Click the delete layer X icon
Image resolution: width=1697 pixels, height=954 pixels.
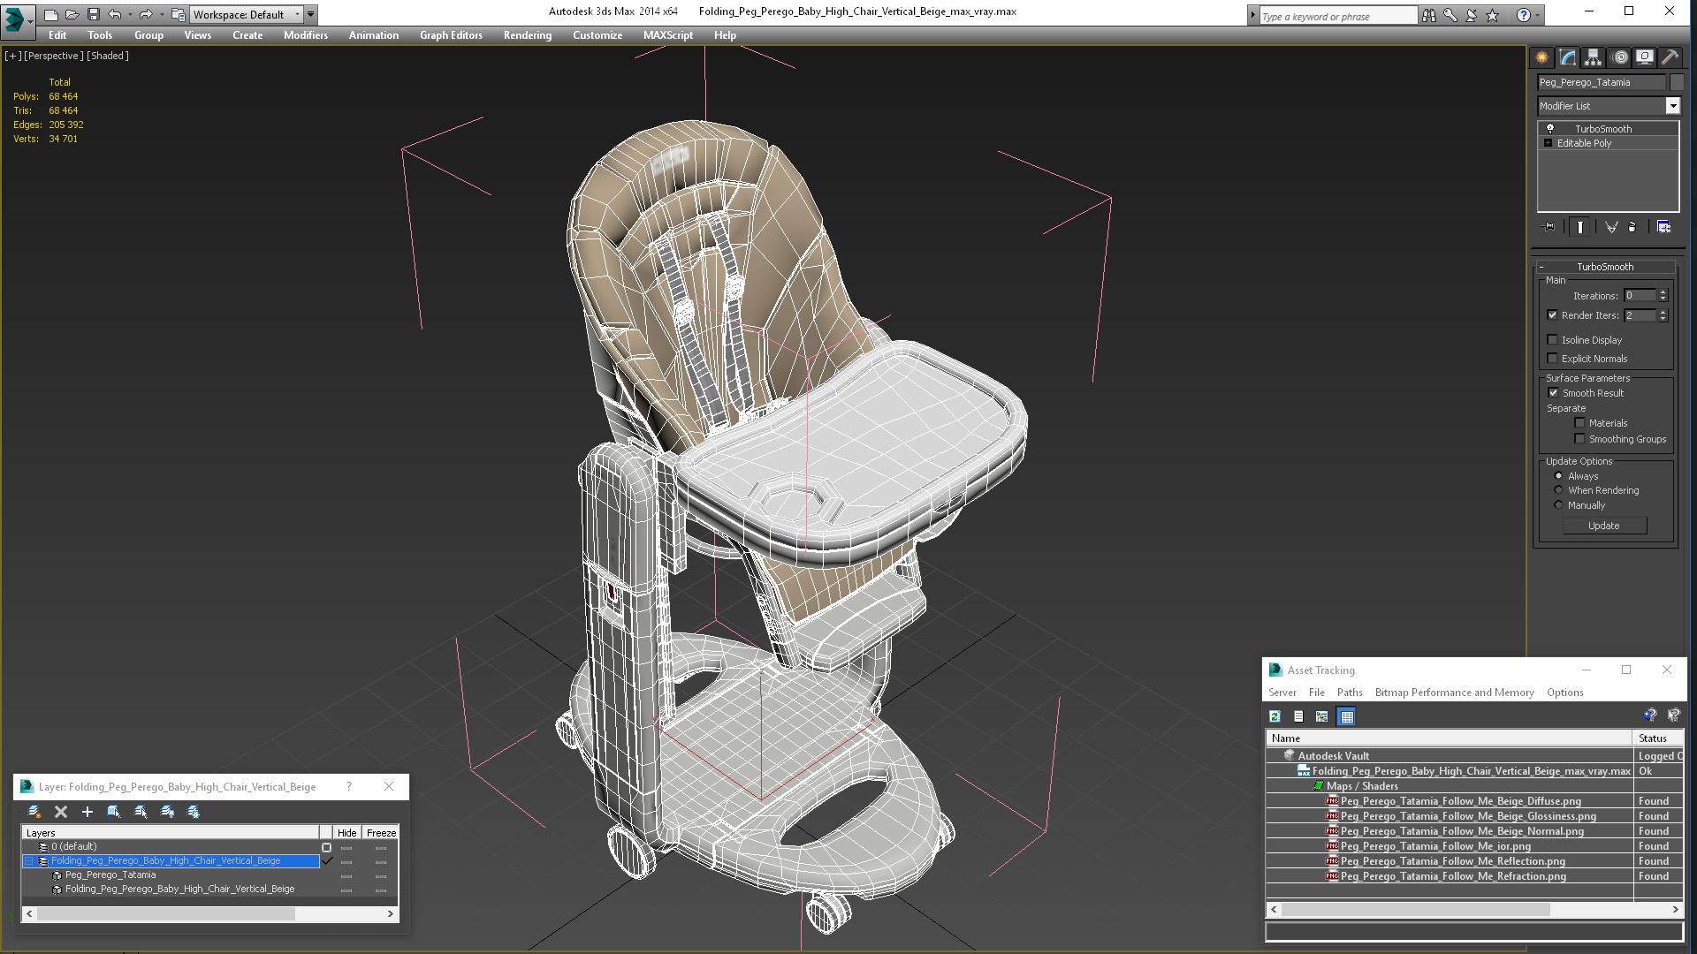point(61,812)
